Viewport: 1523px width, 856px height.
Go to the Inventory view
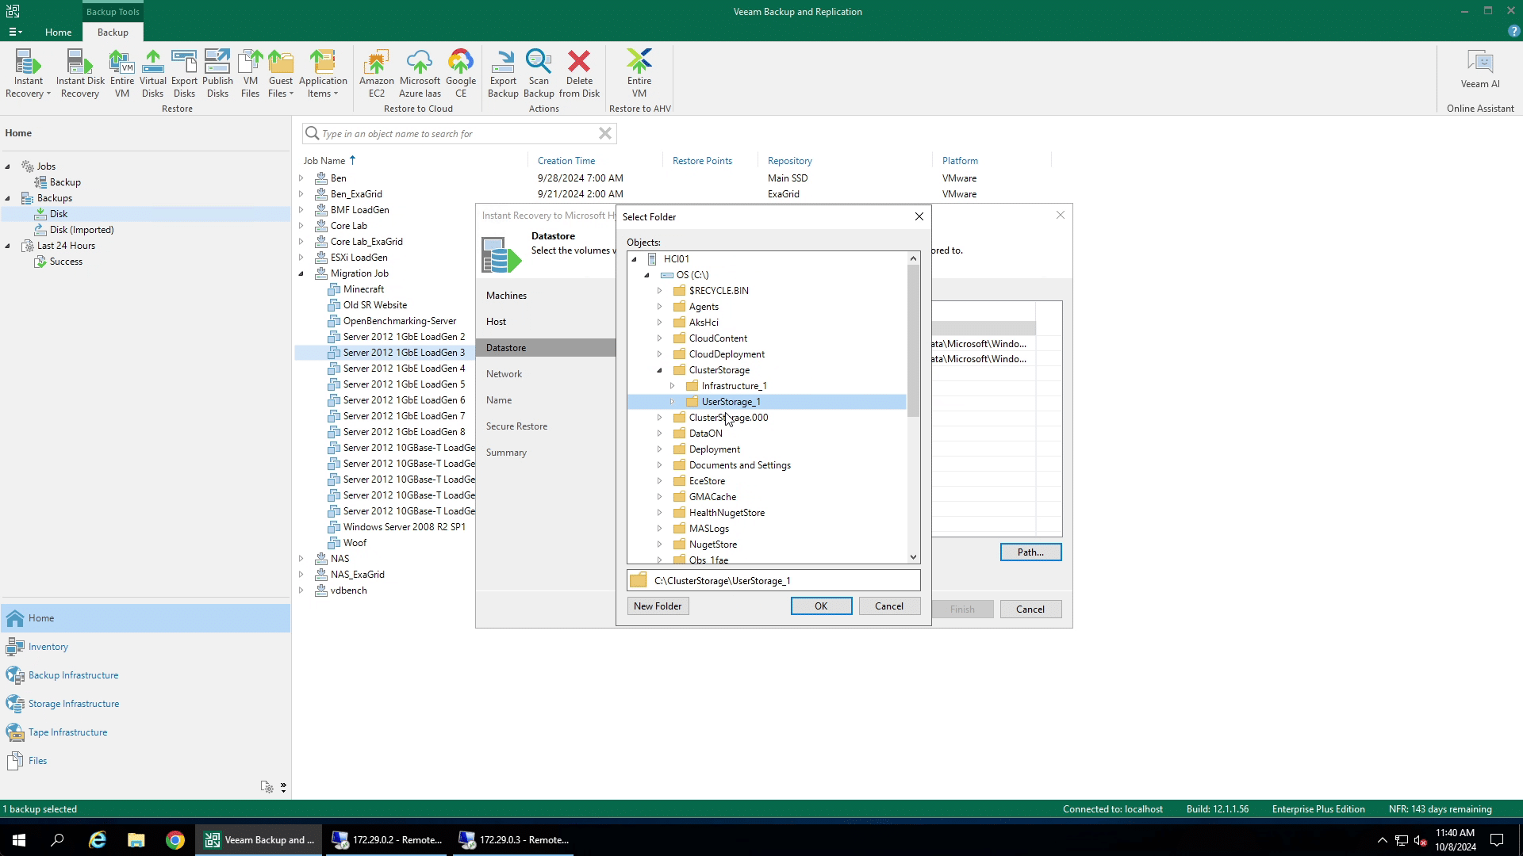click(x=48, y=647)
